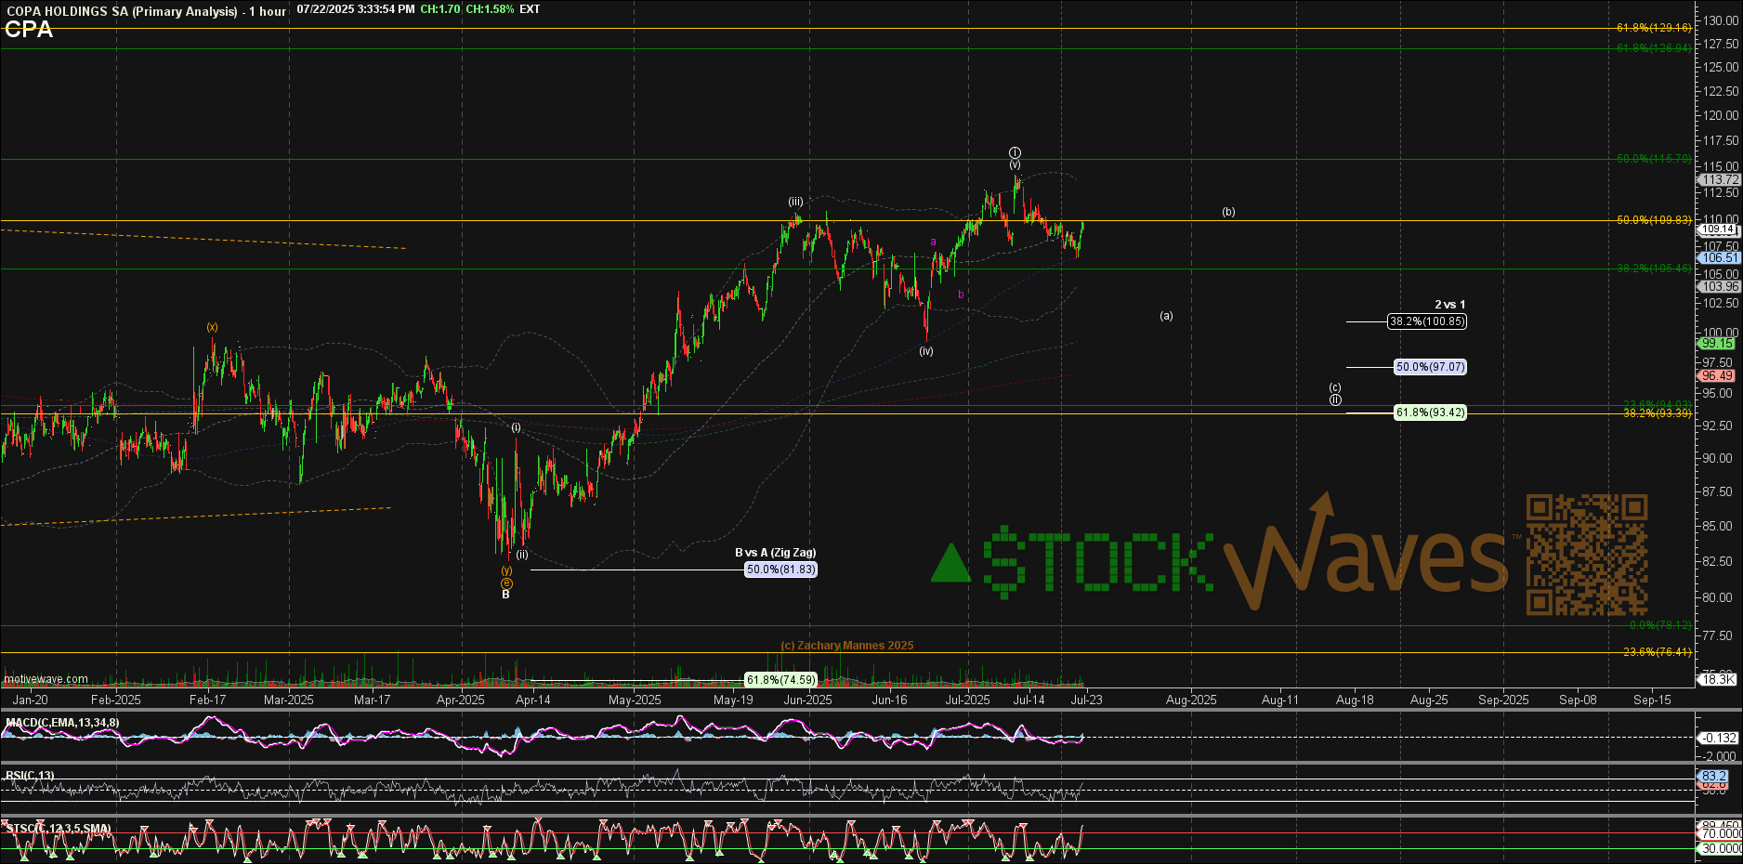Click the magenta 'a' sub-wave label
This screenshot has width=1743, height=864.
pyautogui.click(x=934, y=242)
